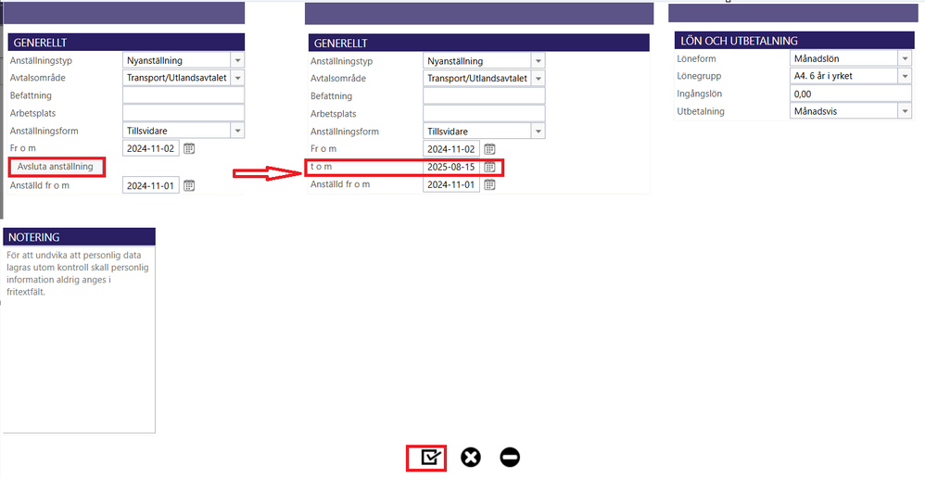The height and width of the screenshot is (478, 925).
Task: Open calendar icon beside Fr o m in left panel
Action: point(189,148)
